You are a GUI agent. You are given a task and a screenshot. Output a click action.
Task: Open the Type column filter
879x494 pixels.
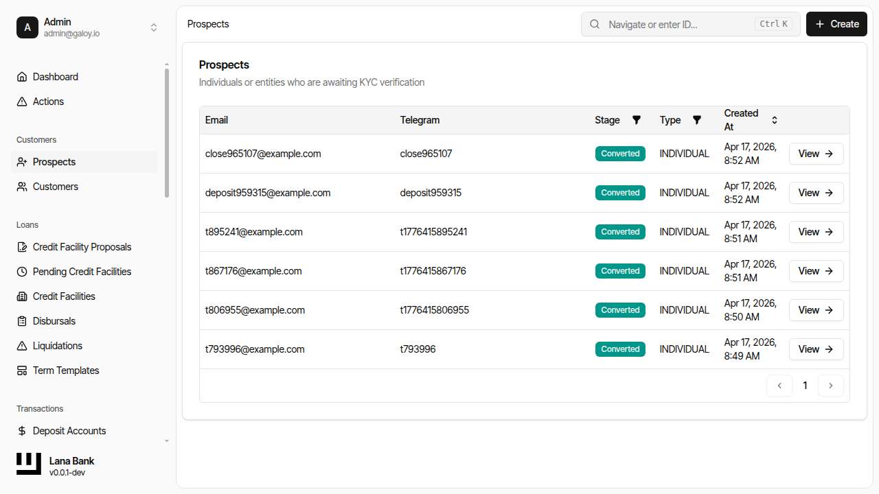(x=696, y=120)
